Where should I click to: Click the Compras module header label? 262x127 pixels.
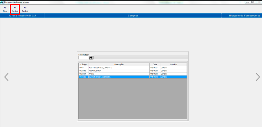click(x=133, y=16)
